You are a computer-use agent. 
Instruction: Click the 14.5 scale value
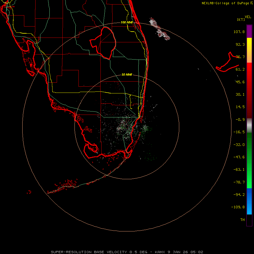[x=240, y=107]
